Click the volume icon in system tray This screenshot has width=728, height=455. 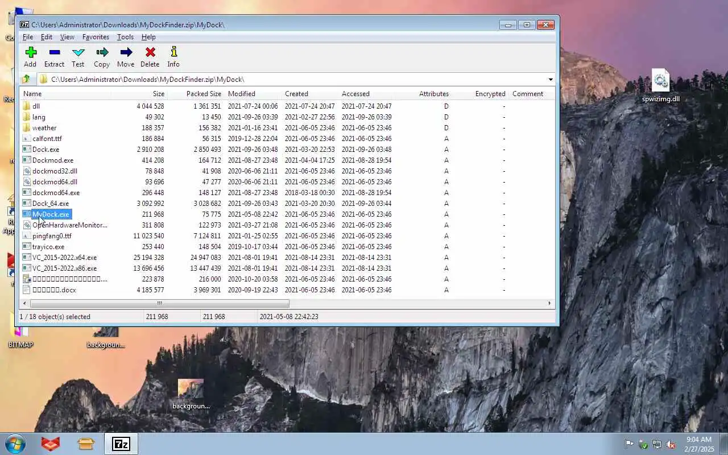pyautogui.click(x=671, y=444)
